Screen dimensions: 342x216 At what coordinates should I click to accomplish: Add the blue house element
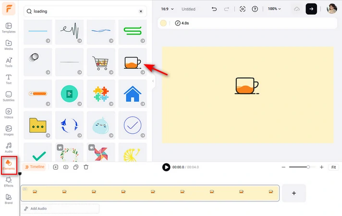(x=133, y=94)
